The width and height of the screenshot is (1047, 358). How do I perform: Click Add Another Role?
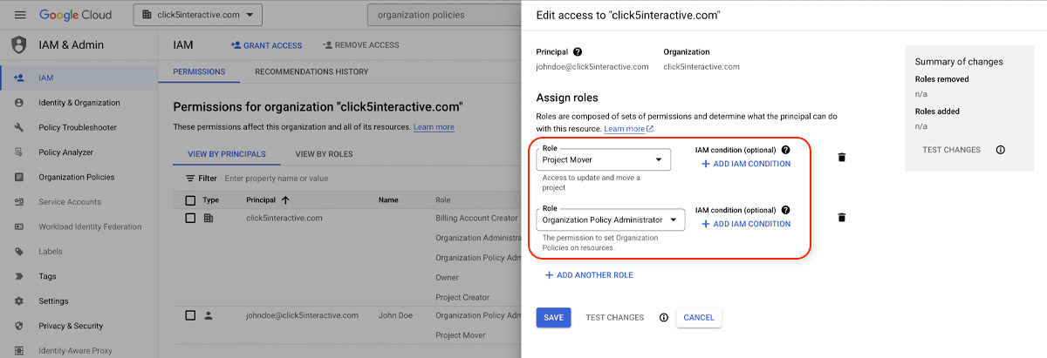click(589, 275)
